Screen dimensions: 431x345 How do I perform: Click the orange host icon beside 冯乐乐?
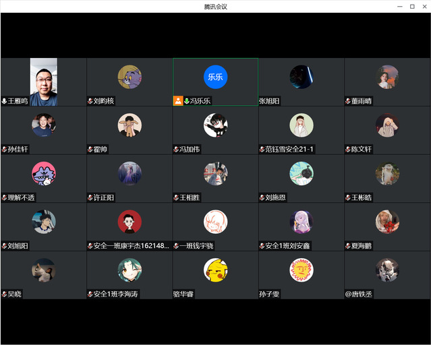pos(178,101)
